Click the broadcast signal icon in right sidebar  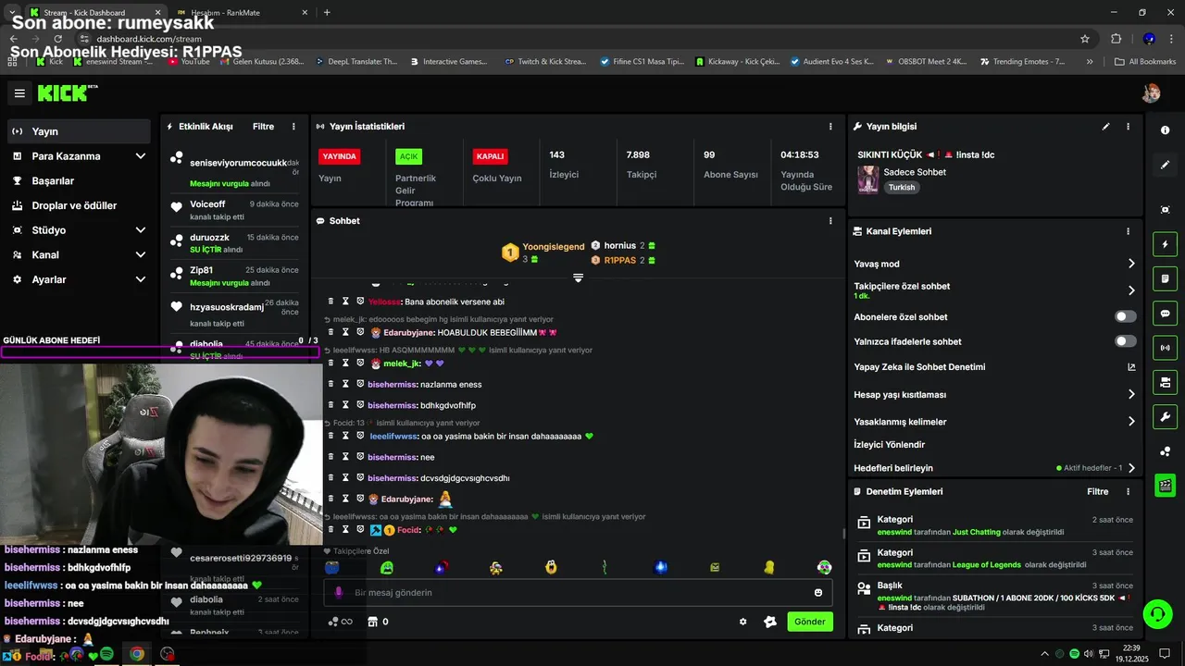pos(1165,348)
